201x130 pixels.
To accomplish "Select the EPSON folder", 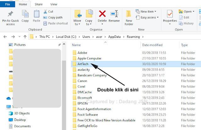I will [x=82, y=103].
